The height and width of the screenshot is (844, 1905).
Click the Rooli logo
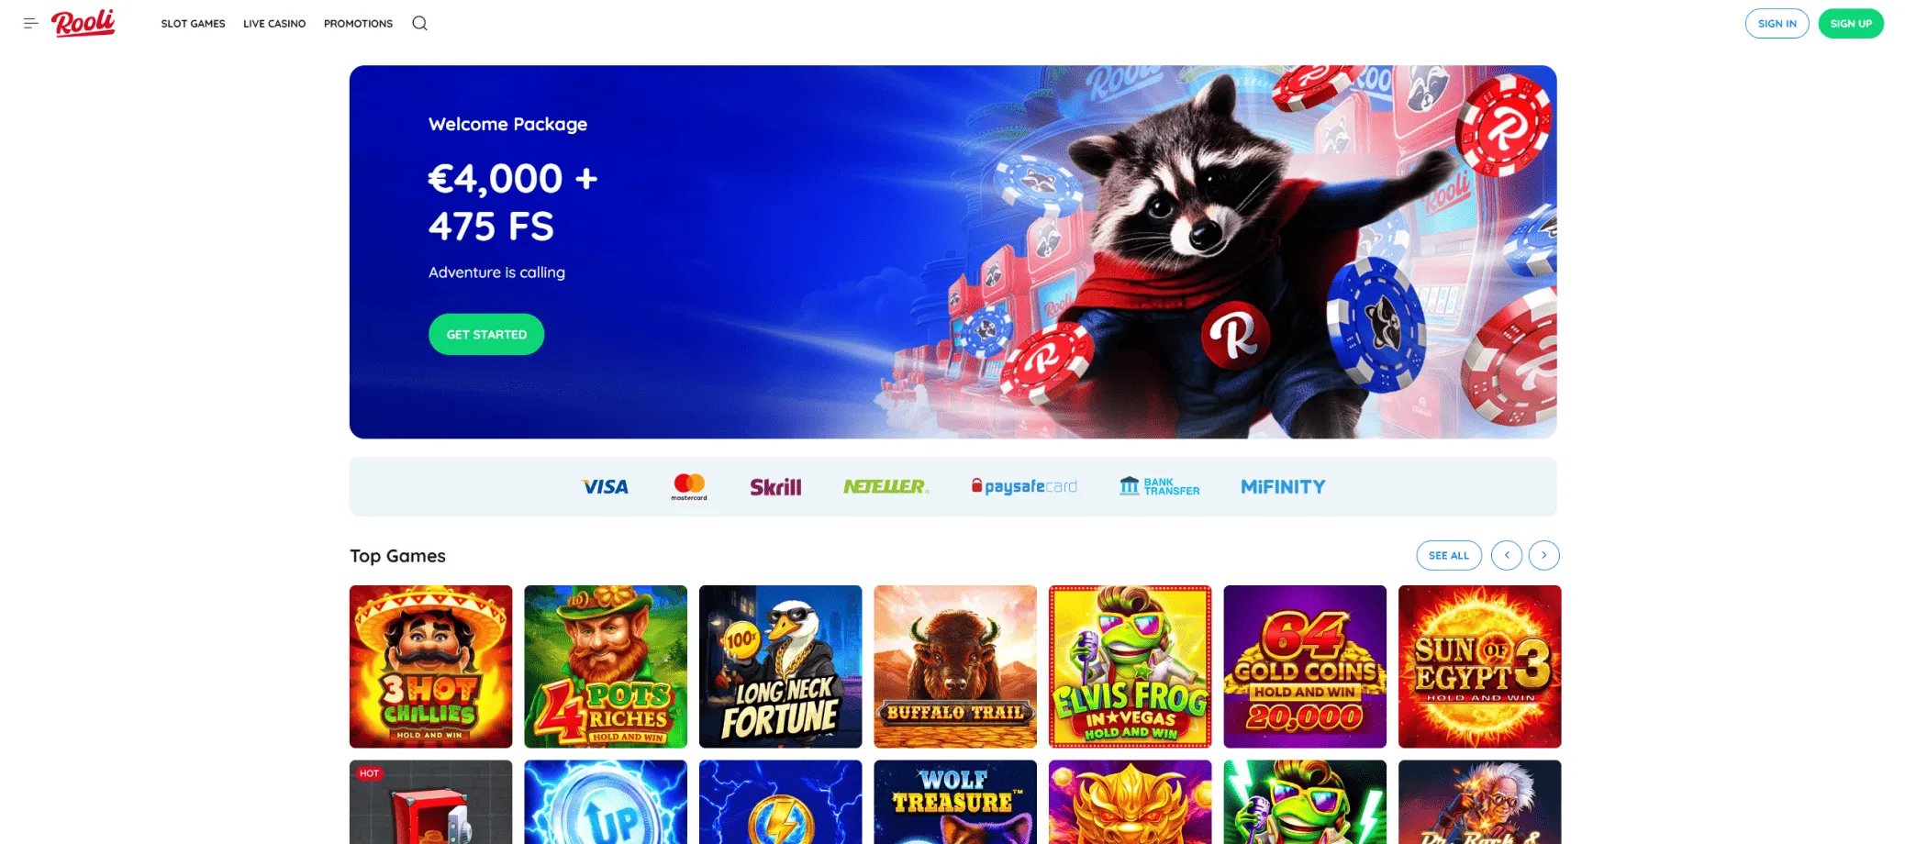pos(84,23)
